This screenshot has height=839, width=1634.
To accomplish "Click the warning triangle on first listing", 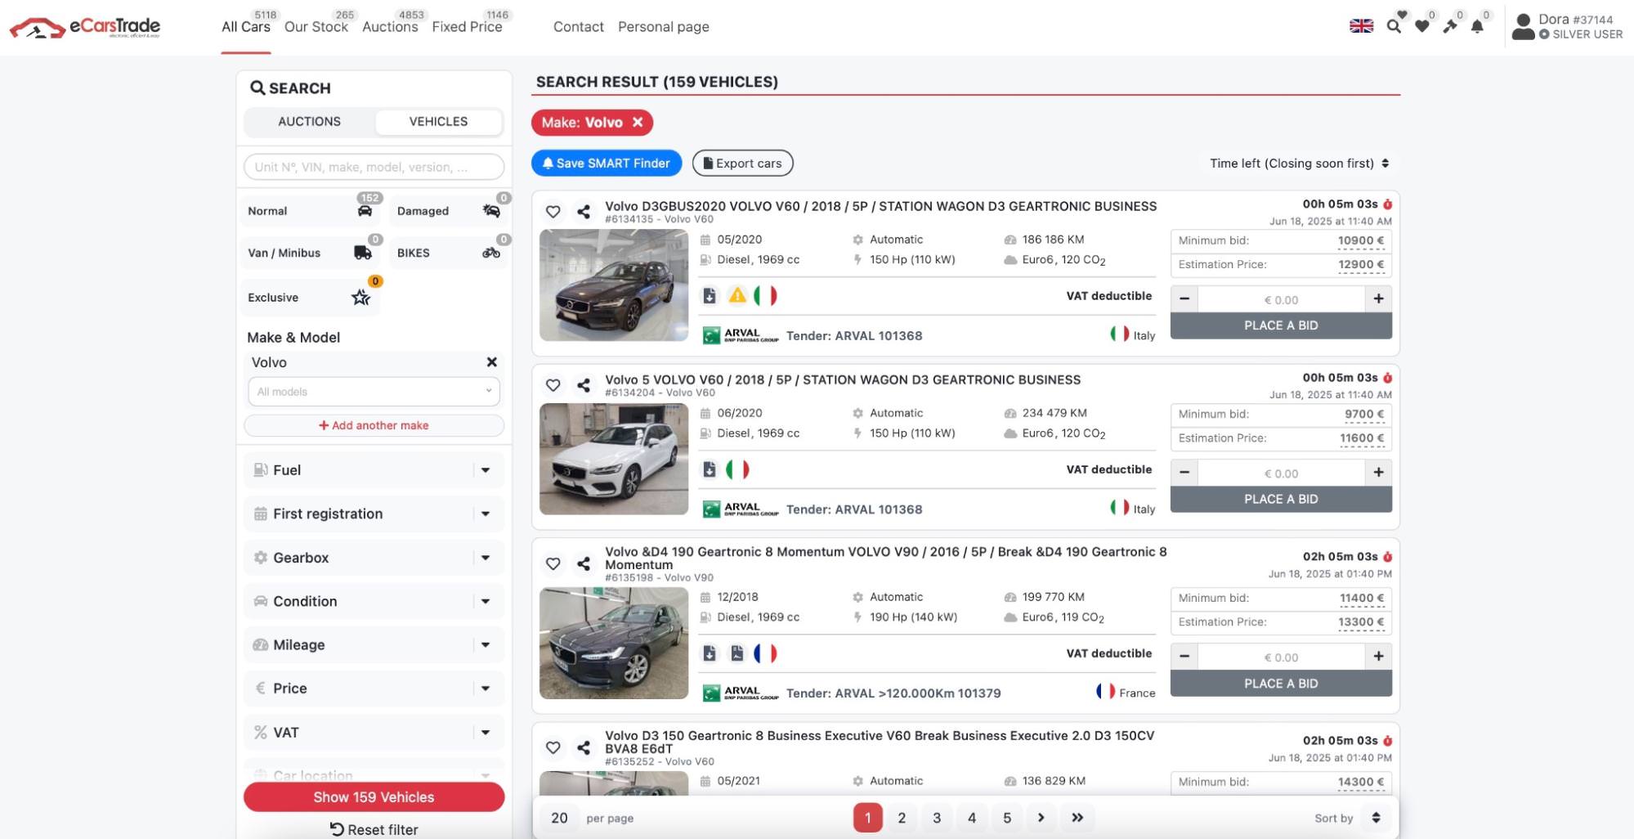I will [737, 295].
